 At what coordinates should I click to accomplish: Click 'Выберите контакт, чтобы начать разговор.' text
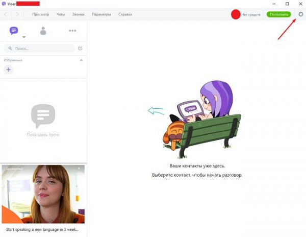coord(197,175)
